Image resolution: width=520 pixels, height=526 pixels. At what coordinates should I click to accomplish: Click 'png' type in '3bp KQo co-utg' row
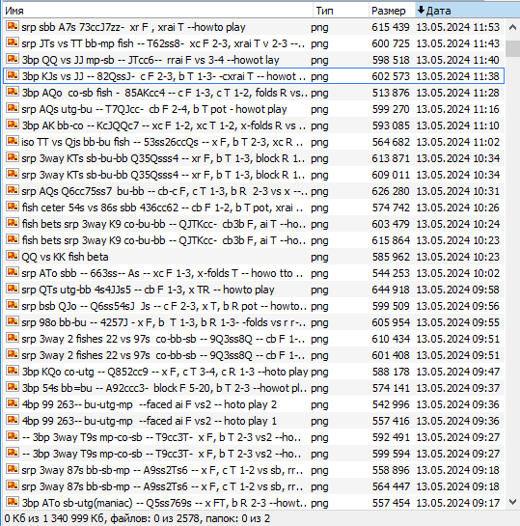pyautogui.click(x=319, y=373)
